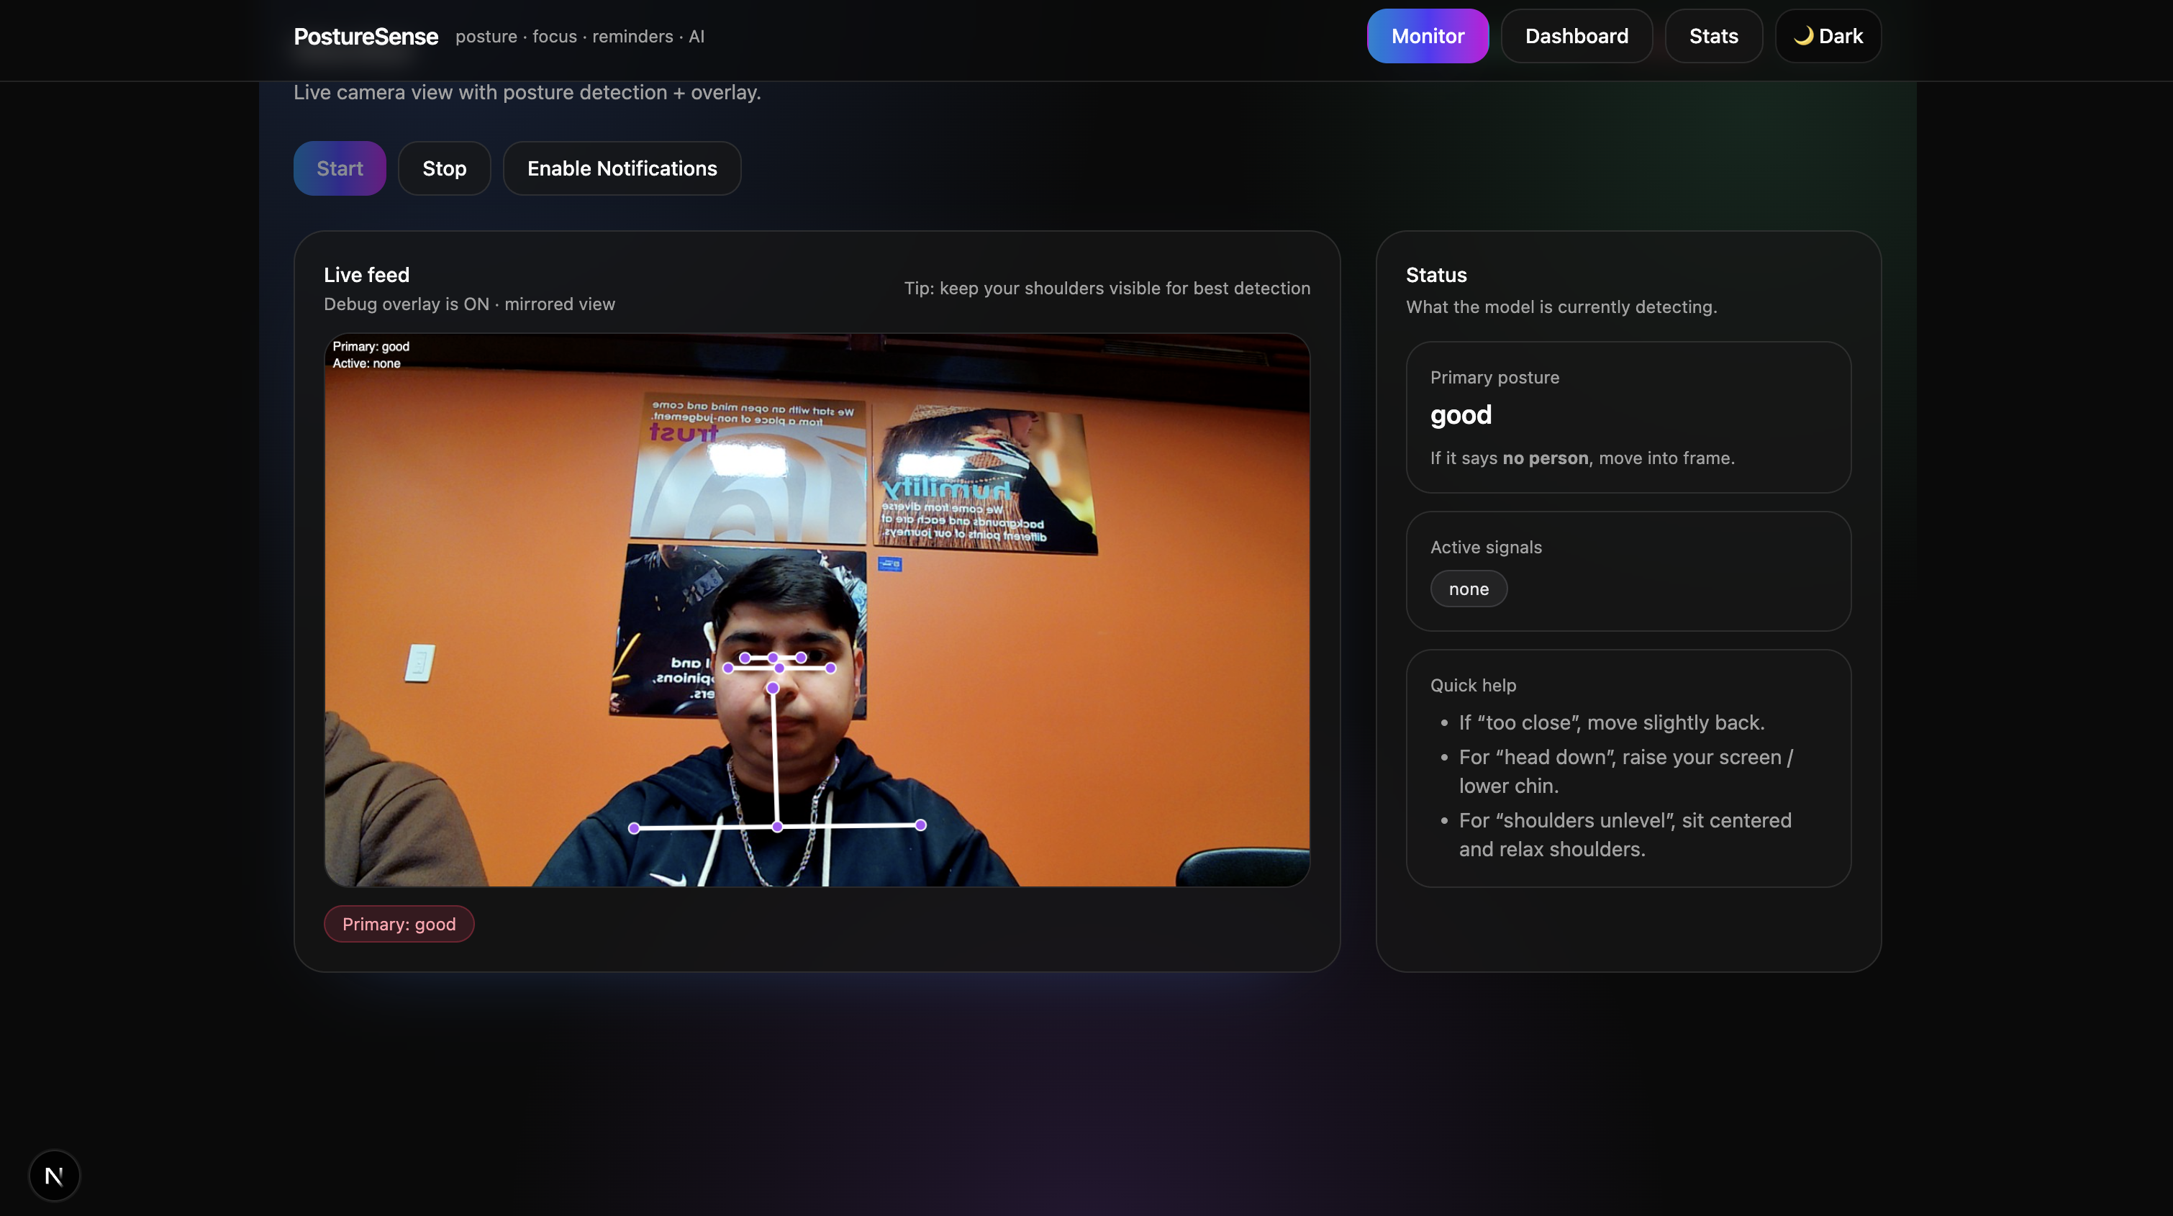
Task: Click the Quick help card title
Action: (x=1473, y=686)
